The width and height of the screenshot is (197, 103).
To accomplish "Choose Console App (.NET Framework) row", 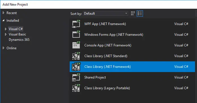I will (132, 45).
